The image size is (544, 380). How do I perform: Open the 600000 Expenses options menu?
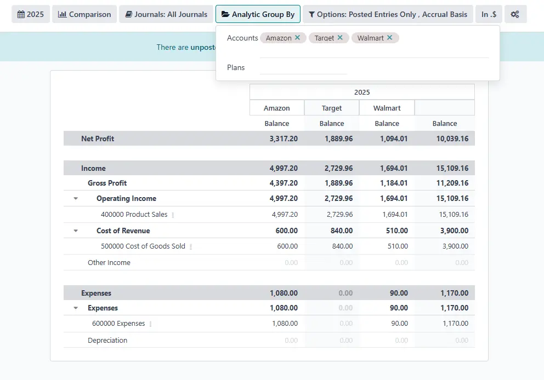(151, 324)
